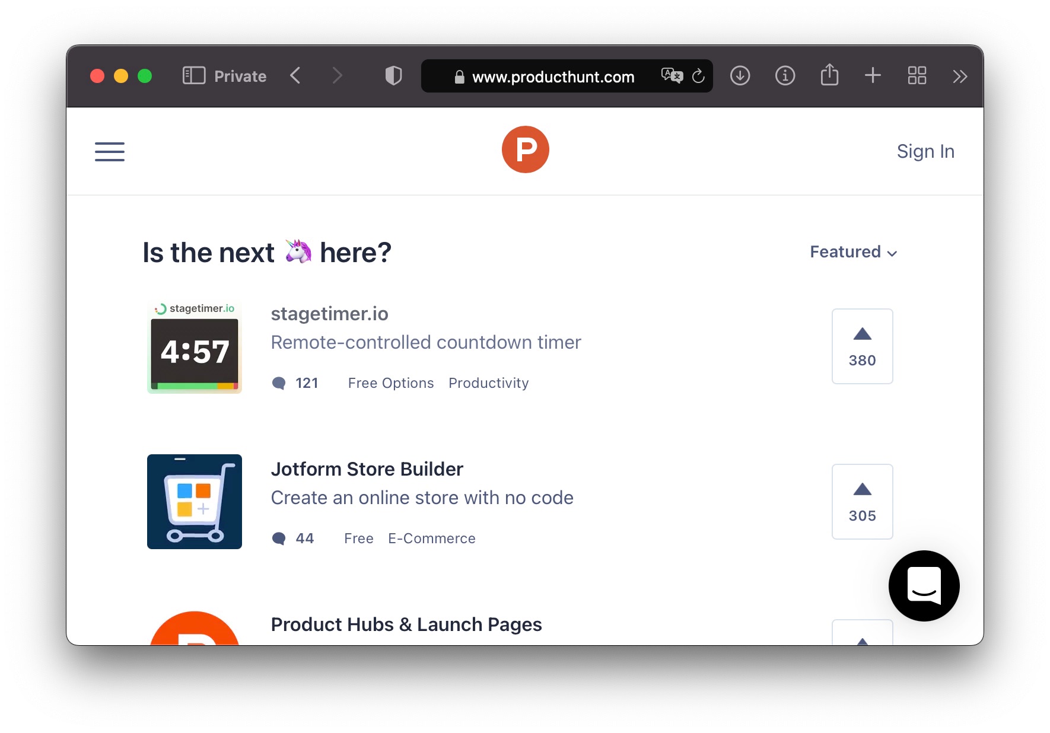Click the text "Remote-controlled countdown timer"
Screen dimensions: 1050x733
click(x=426, y=342)
